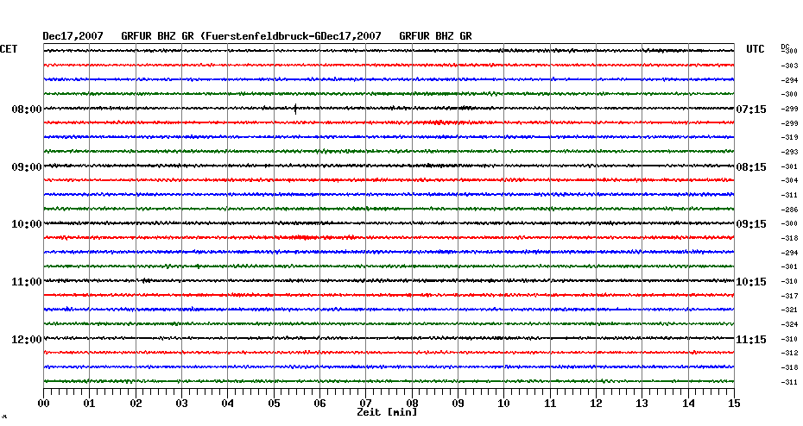The image size is (803, 426).
Task: Click minute tick label 13
Action: [642, 404]
